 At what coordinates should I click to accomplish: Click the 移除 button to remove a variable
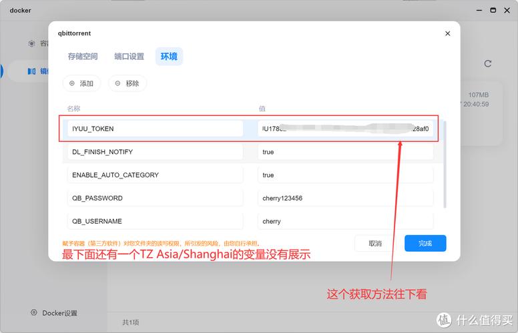pyautogui.click(x=127, y=83)
